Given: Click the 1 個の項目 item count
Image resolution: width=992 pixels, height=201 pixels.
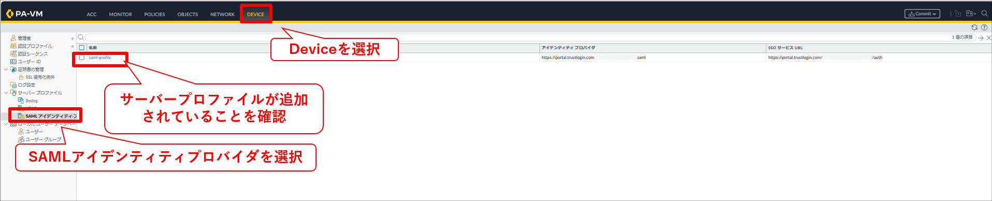Looking at the screenshot, I should [x=962, y=37].
